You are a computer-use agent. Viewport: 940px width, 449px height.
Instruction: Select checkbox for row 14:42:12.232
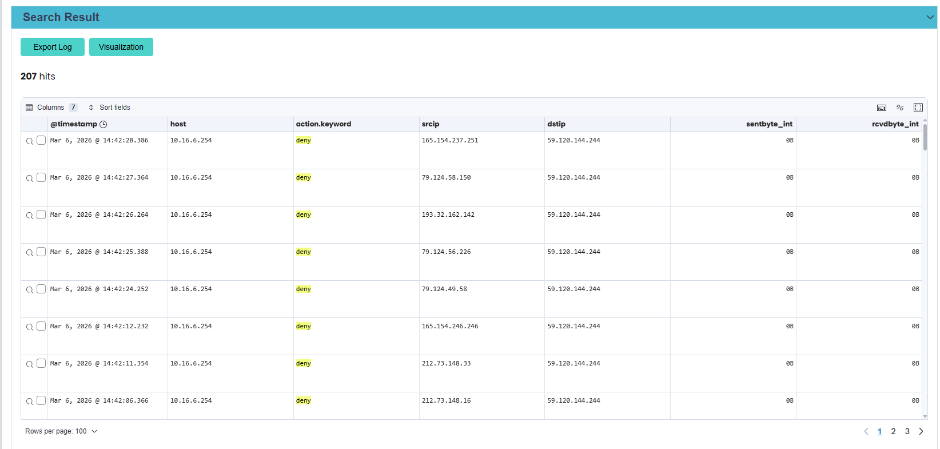[x=41, y=326]
